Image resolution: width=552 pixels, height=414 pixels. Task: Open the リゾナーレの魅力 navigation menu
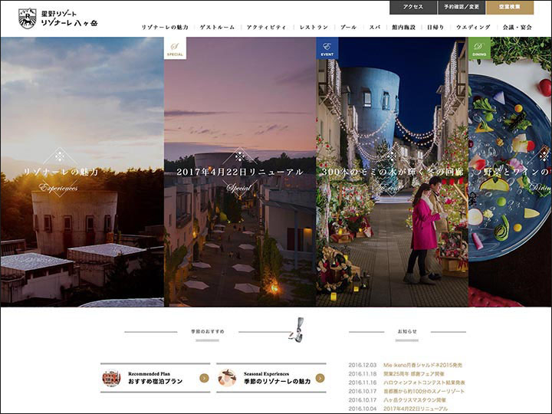pos(165,28)
